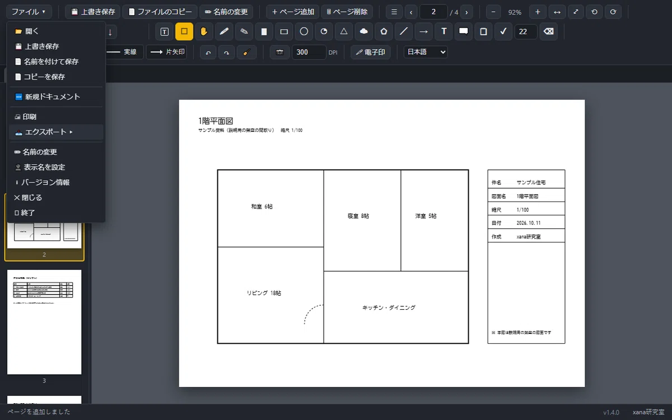Select the triangle shape tool
Image resolution: width=672 pixels, height=420 pixels.
tap(344, 32)
